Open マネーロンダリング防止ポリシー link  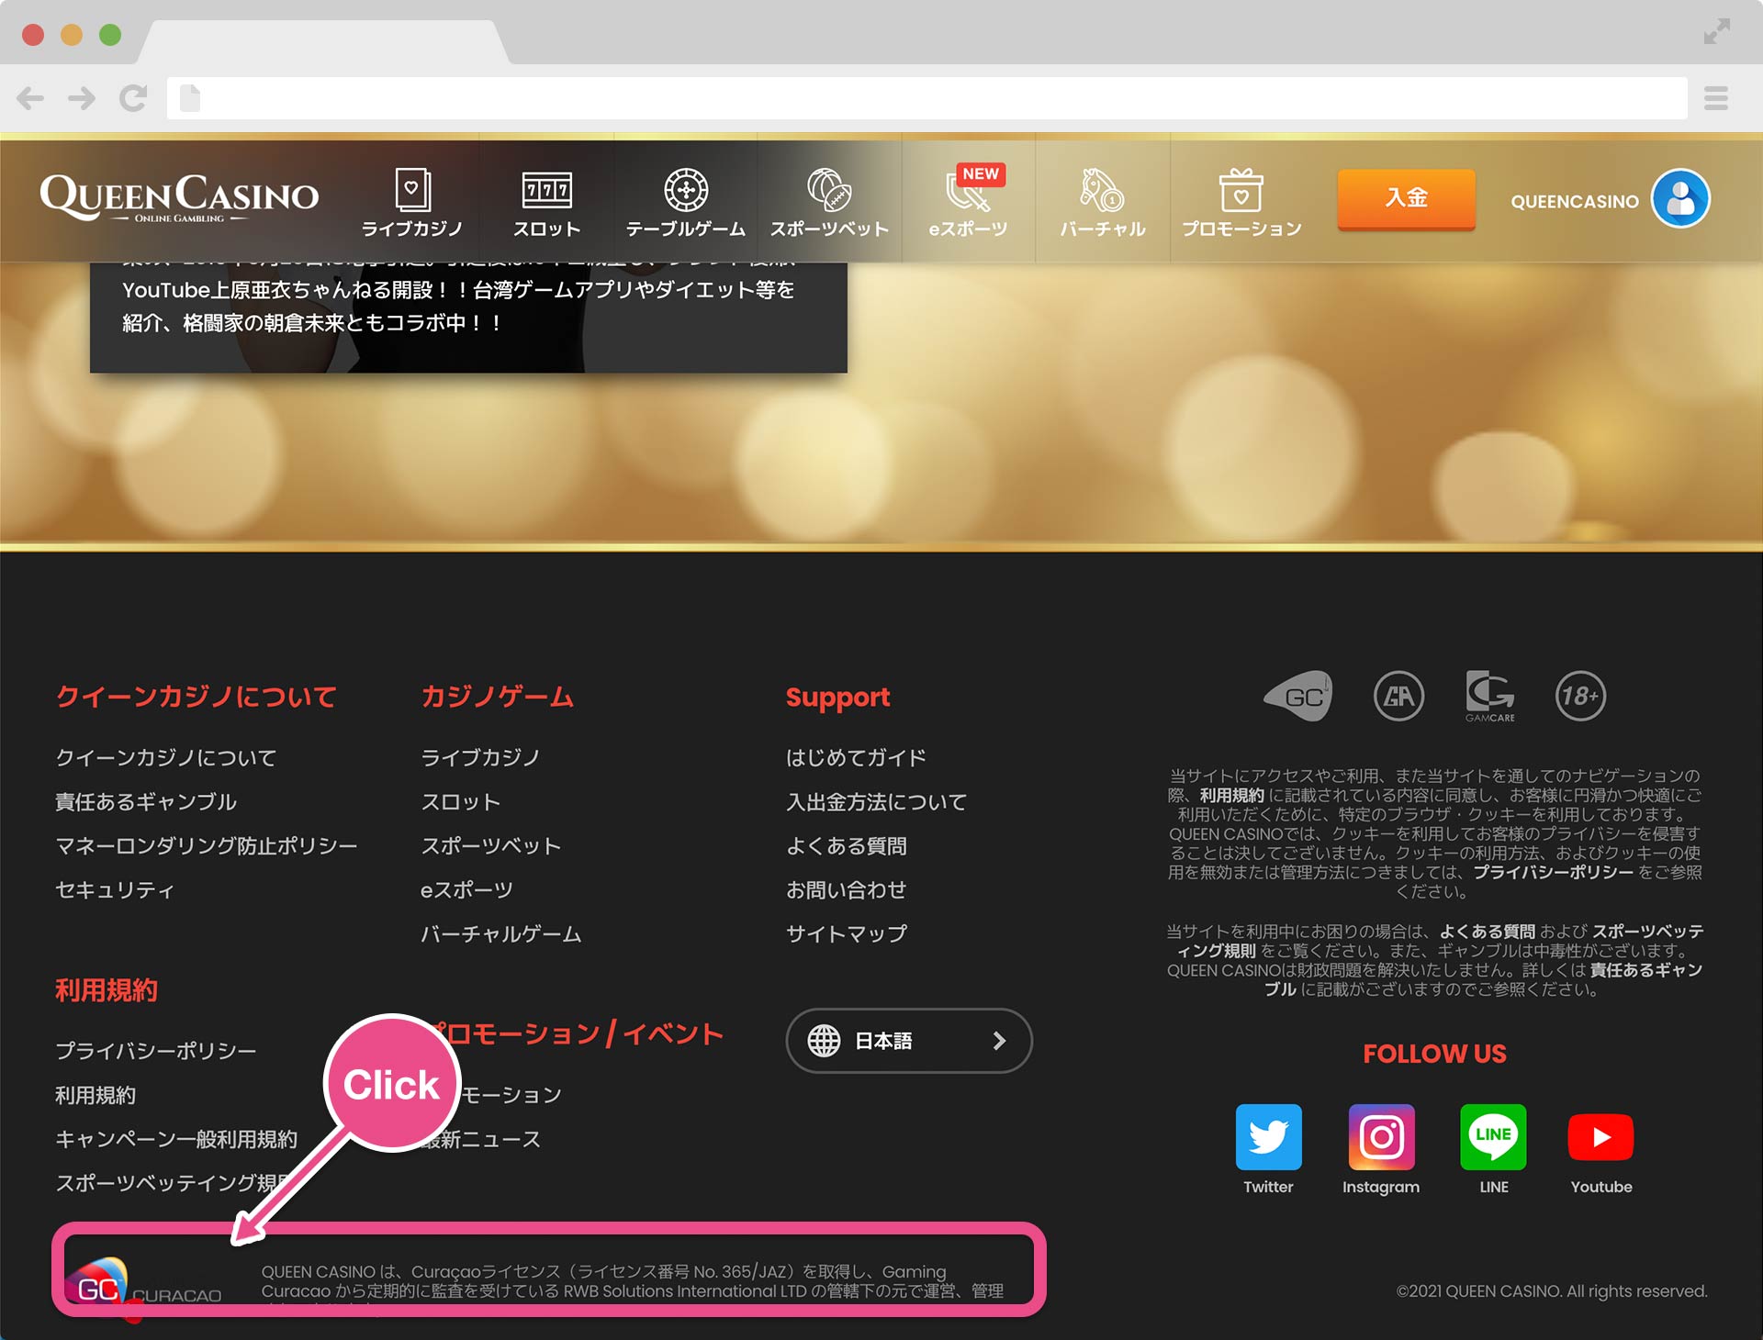coord(207,845)
